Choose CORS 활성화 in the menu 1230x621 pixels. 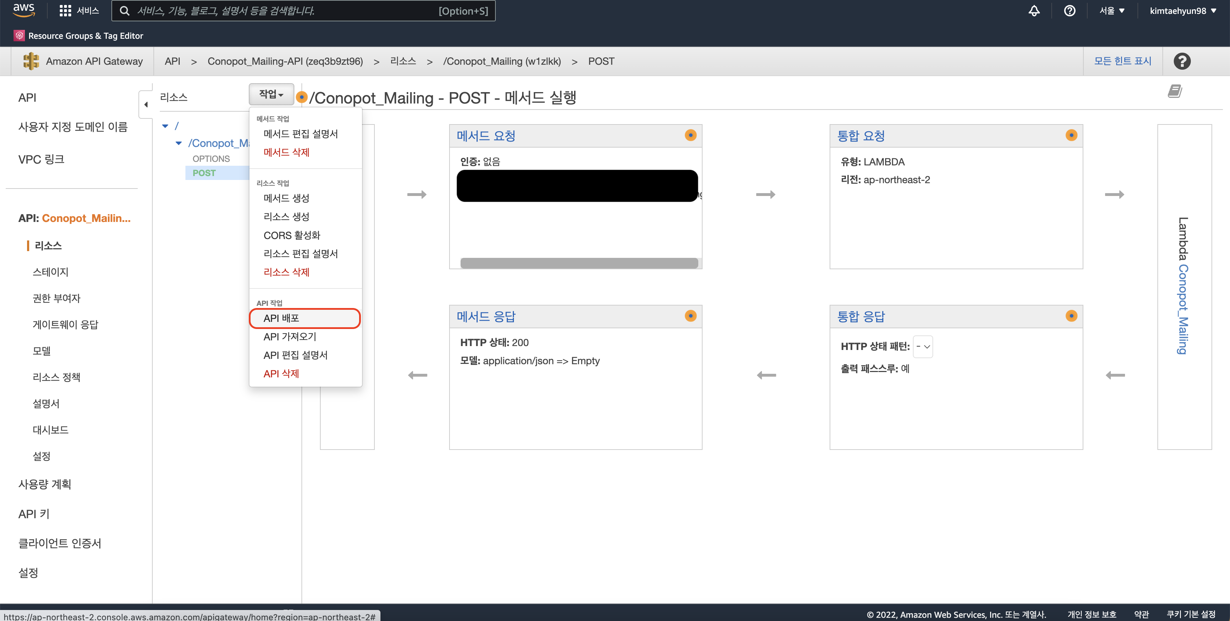[x=292, y=235]
